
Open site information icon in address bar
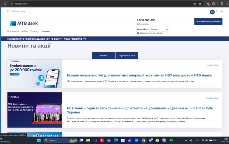(12, 4)
